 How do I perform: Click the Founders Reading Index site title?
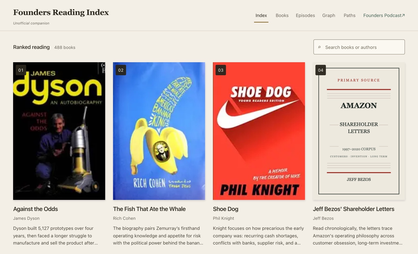point(61,12)
